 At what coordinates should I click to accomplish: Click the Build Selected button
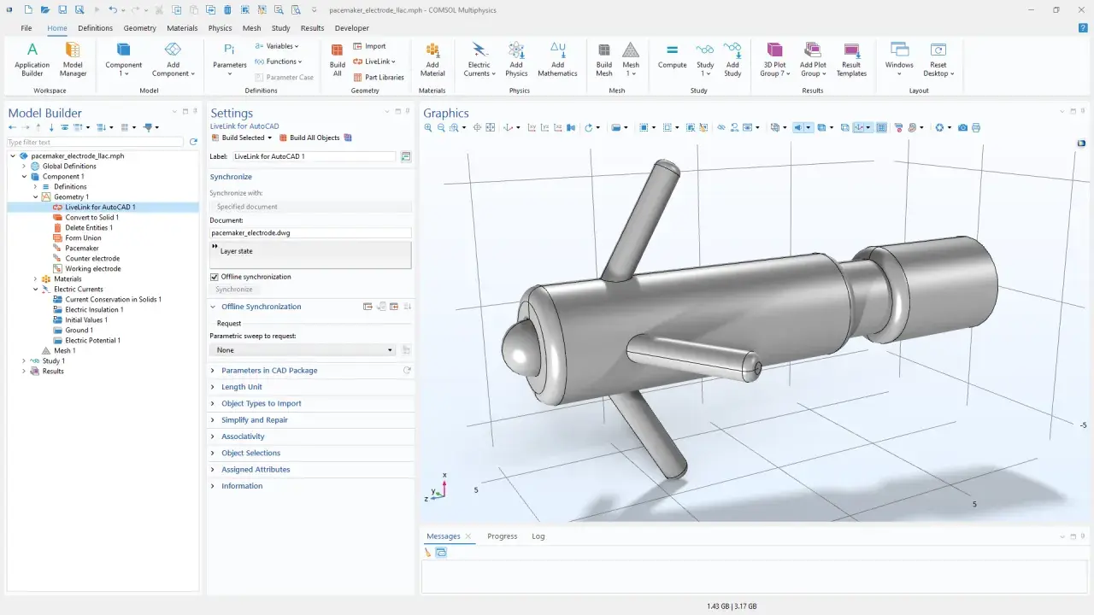(238, 138)
